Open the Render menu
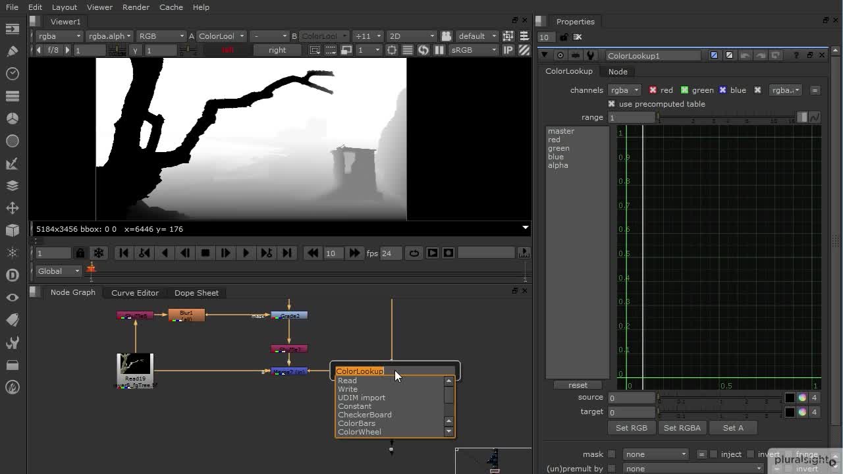This screenshot has width=843, height=474. click(136, 7)
